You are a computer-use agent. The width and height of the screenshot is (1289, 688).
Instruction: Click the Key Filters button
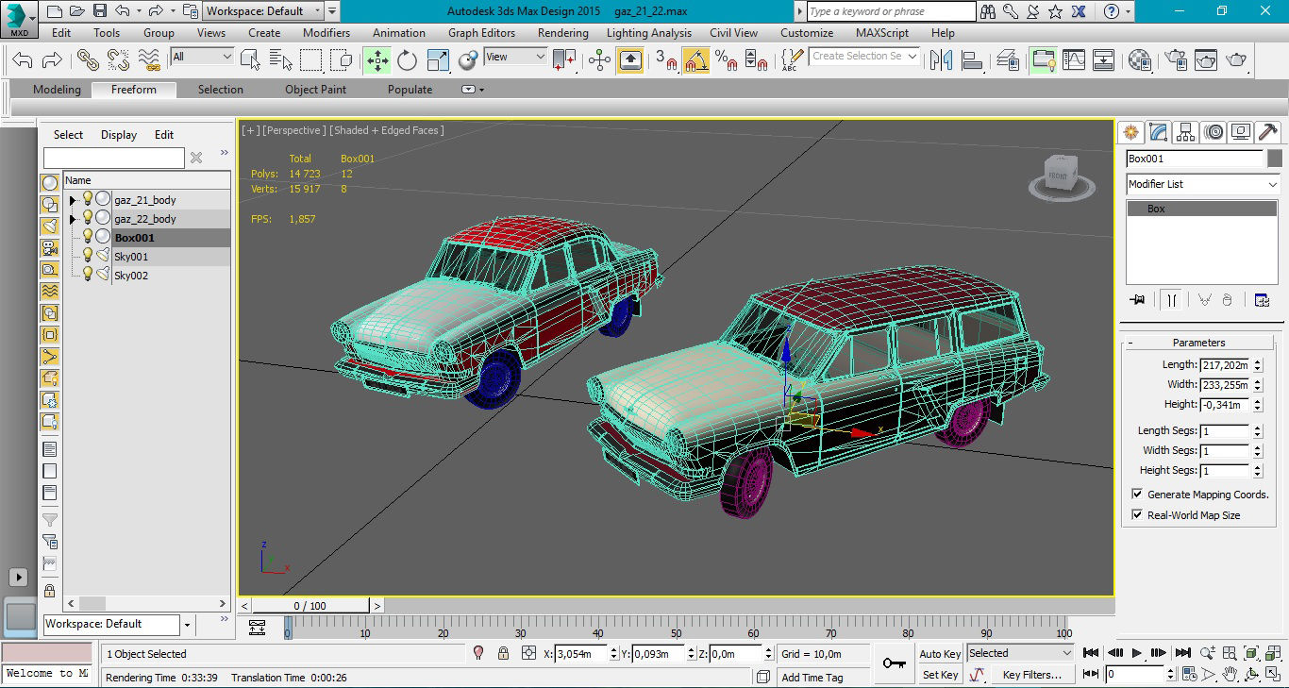pyautogui.click(x=1032, y=675)
